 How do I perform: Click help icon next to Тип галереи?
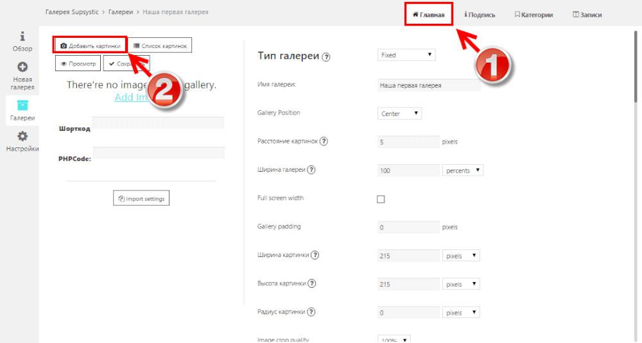point(326,57)
